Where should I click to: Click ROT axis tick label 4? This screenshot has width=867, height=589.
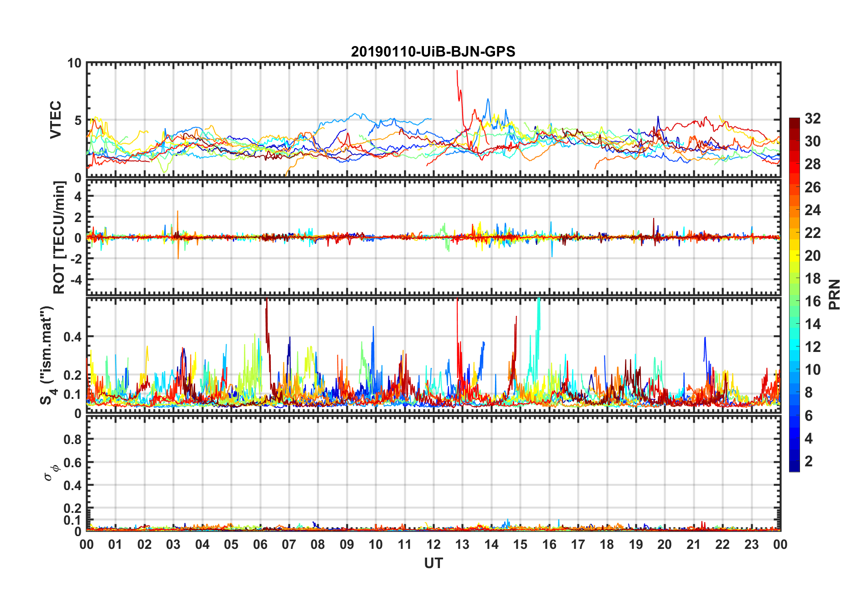[78, 196]
